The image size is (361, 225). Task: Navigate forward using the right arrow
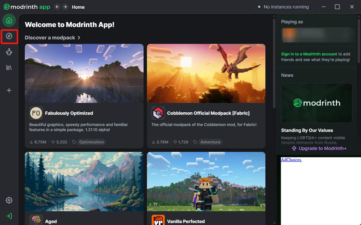(x=65, y=6)
